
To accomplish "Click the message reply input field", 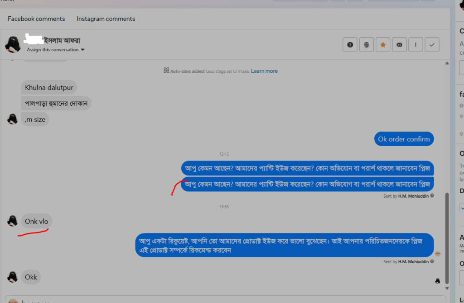I will point(227,300).
